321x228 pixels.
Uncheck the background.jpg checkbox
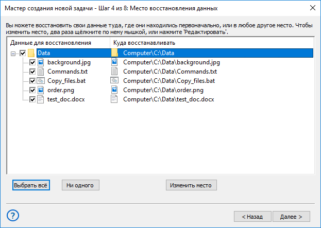(32, 62)
